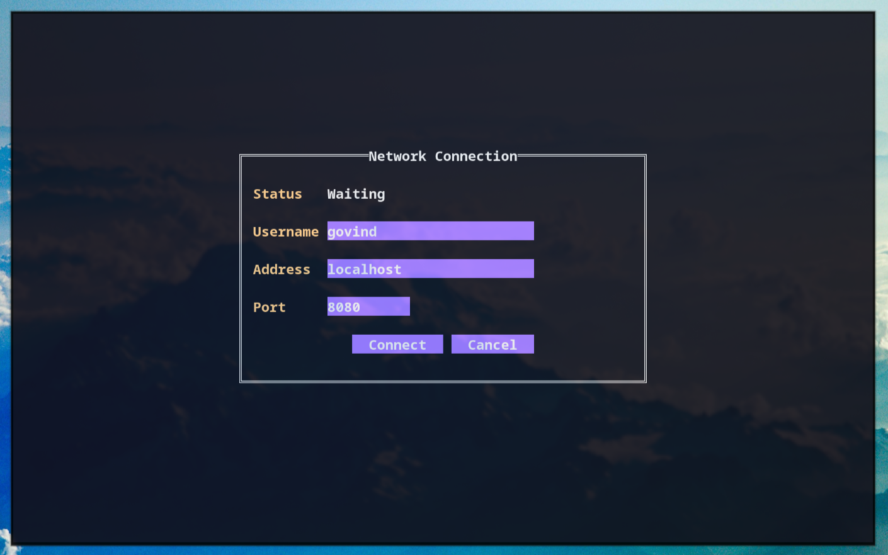Click the bottom border of the dialog box
This screenshot has width=888, height=555.
[x=443, y=381]
